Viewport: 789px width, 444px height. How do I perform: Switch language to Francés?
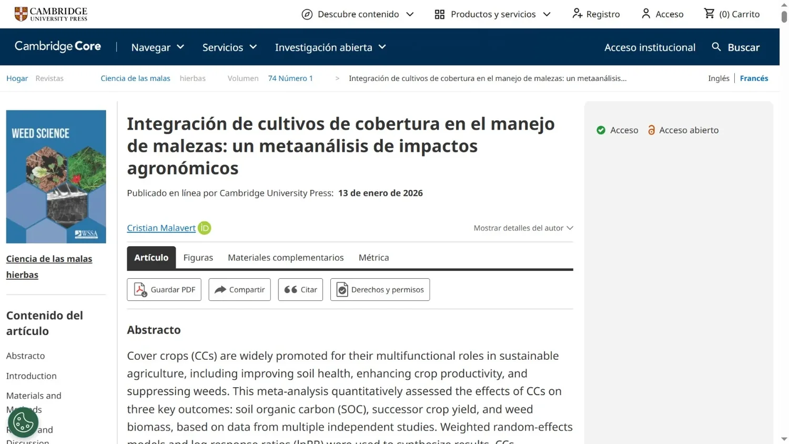[754, 78]
